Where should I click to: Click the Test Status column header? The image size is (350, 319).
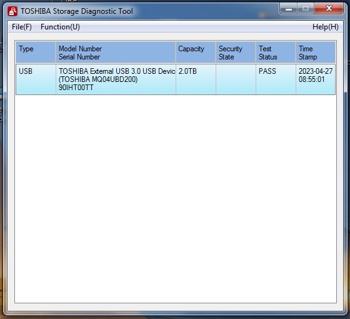click(276, 52)
